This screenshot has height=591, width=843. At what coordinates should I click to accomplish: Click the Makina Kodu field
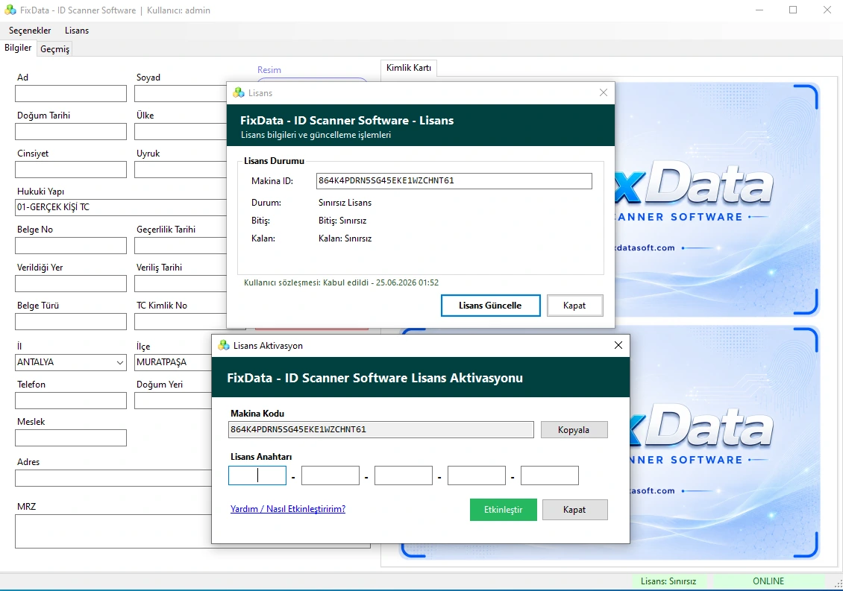coord(380,430)
